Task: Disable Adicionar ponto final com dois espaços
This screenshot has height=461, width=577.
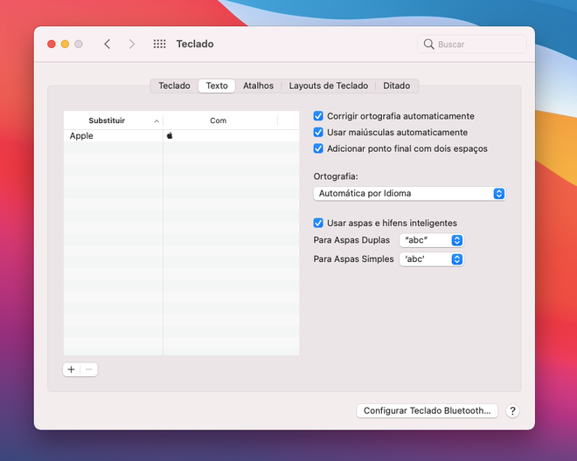Action: 318,148
